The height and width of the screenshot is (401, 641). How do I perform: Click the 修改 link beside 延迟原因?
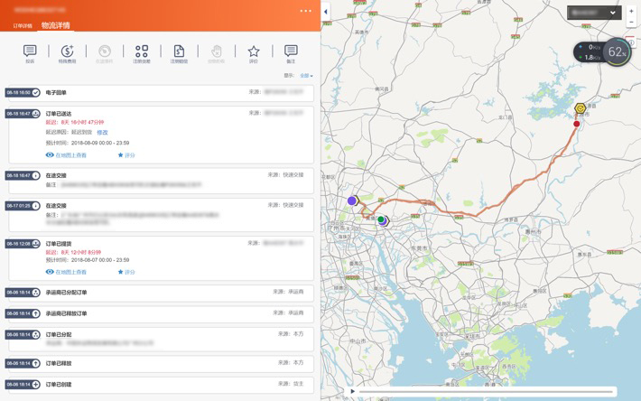coord(102,133)
